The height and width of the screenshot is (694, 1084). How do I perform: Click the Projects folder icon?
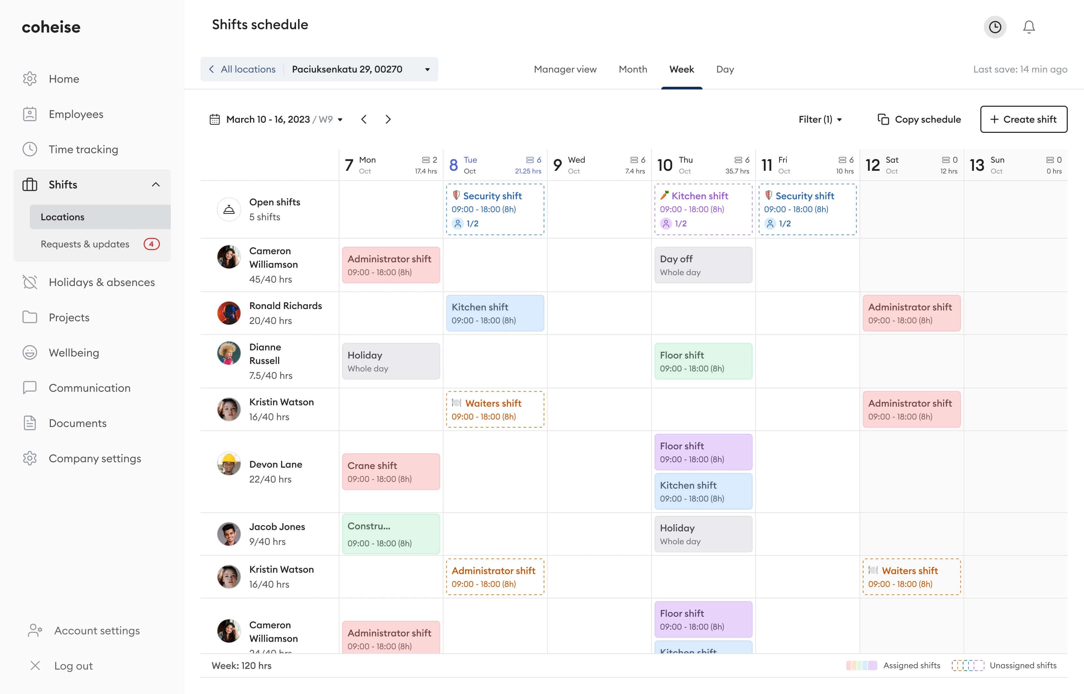click(x=30, y=317)
